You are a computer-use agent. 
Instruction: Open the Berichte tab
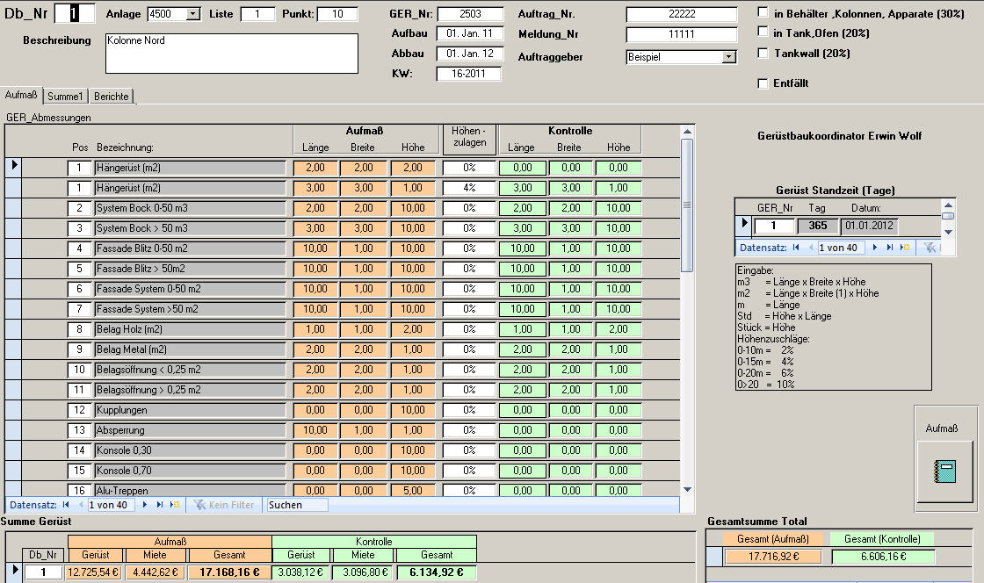112,97
